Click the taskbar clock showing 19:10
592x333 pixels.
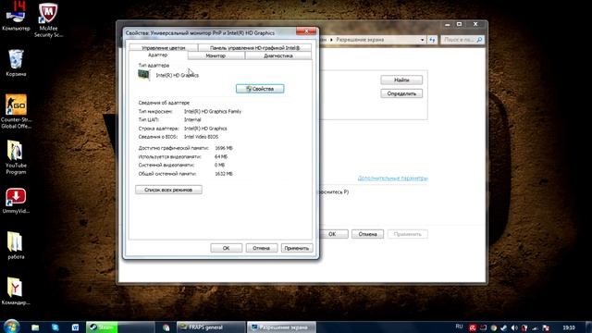569,327
